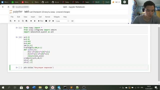
Task: Click the plt.title code cell
Action: point(85,67)
